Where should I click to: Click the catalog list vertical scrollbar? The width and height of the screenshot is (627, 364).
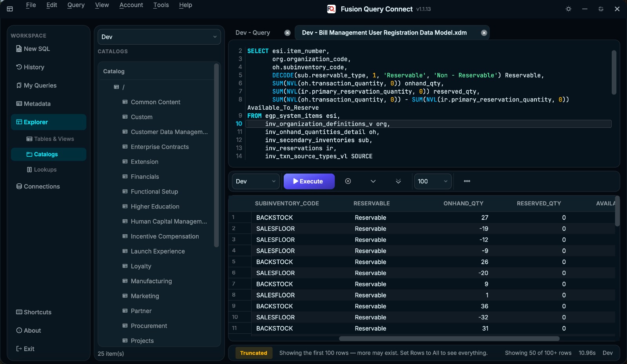216,156
